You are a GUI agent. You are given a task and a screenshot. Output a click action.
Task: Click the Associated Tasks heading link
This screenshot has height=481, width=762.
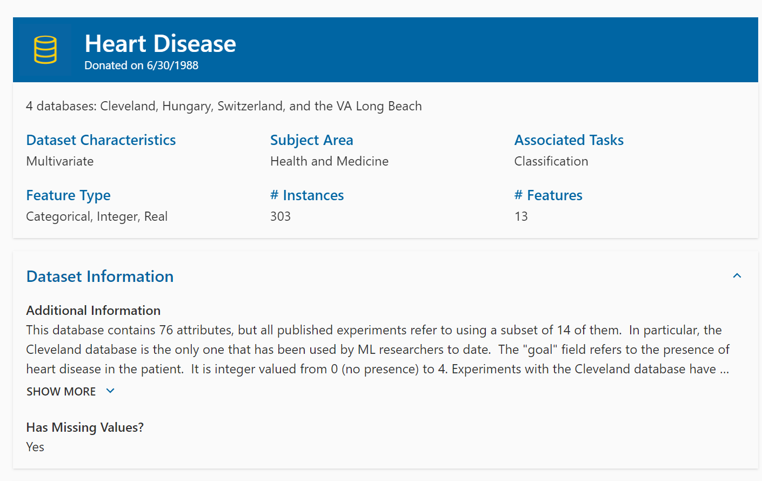tap(569, 140)
